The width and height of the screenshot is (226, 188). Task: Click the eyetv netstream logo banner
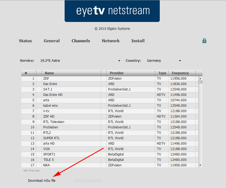click(x=112, y=11)
